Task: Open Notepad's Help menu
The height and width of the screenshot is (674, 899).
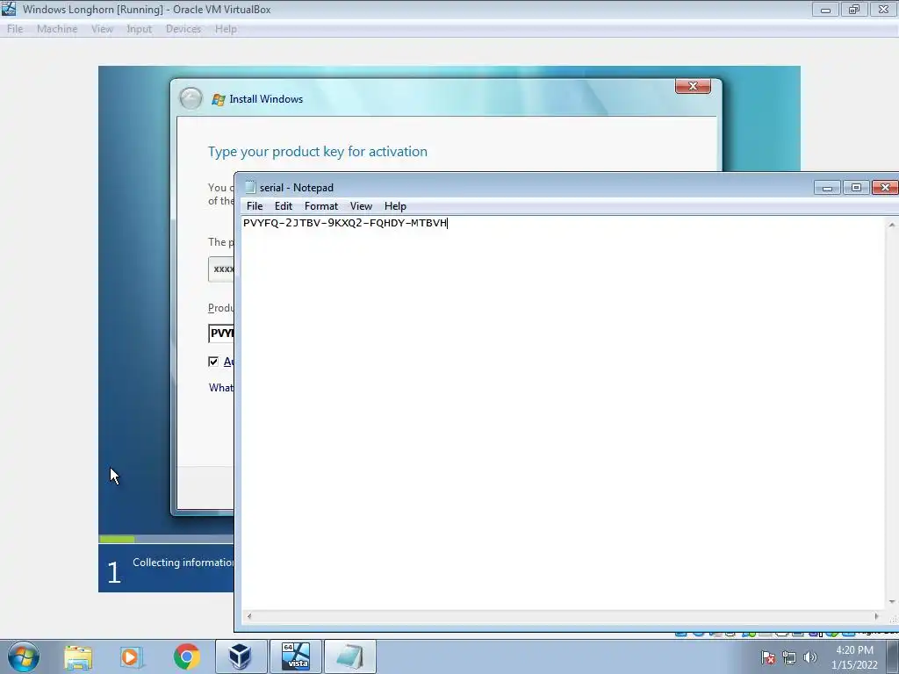Action: 395,206
